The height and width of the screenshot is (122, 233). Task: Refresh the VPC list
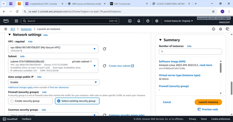pos(105,49)
